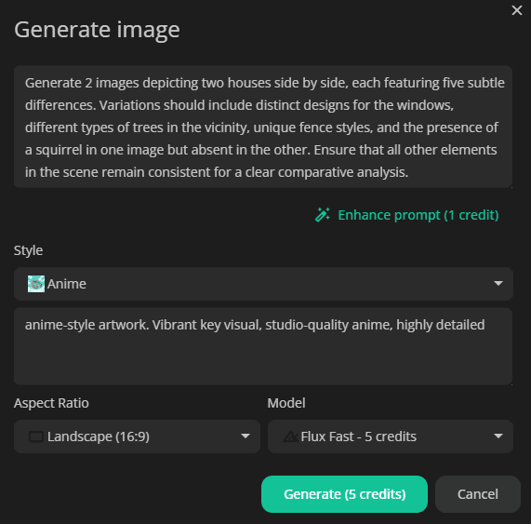The height and width of the screenshot is (524, 531).
Task: Click the Model label
Action: pos(286,403)
